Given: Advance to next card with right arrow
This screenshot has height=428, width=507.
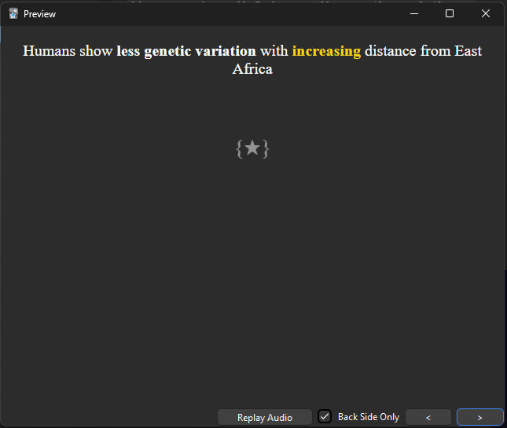Looking at the screenshot, I should tap(479, 417).
